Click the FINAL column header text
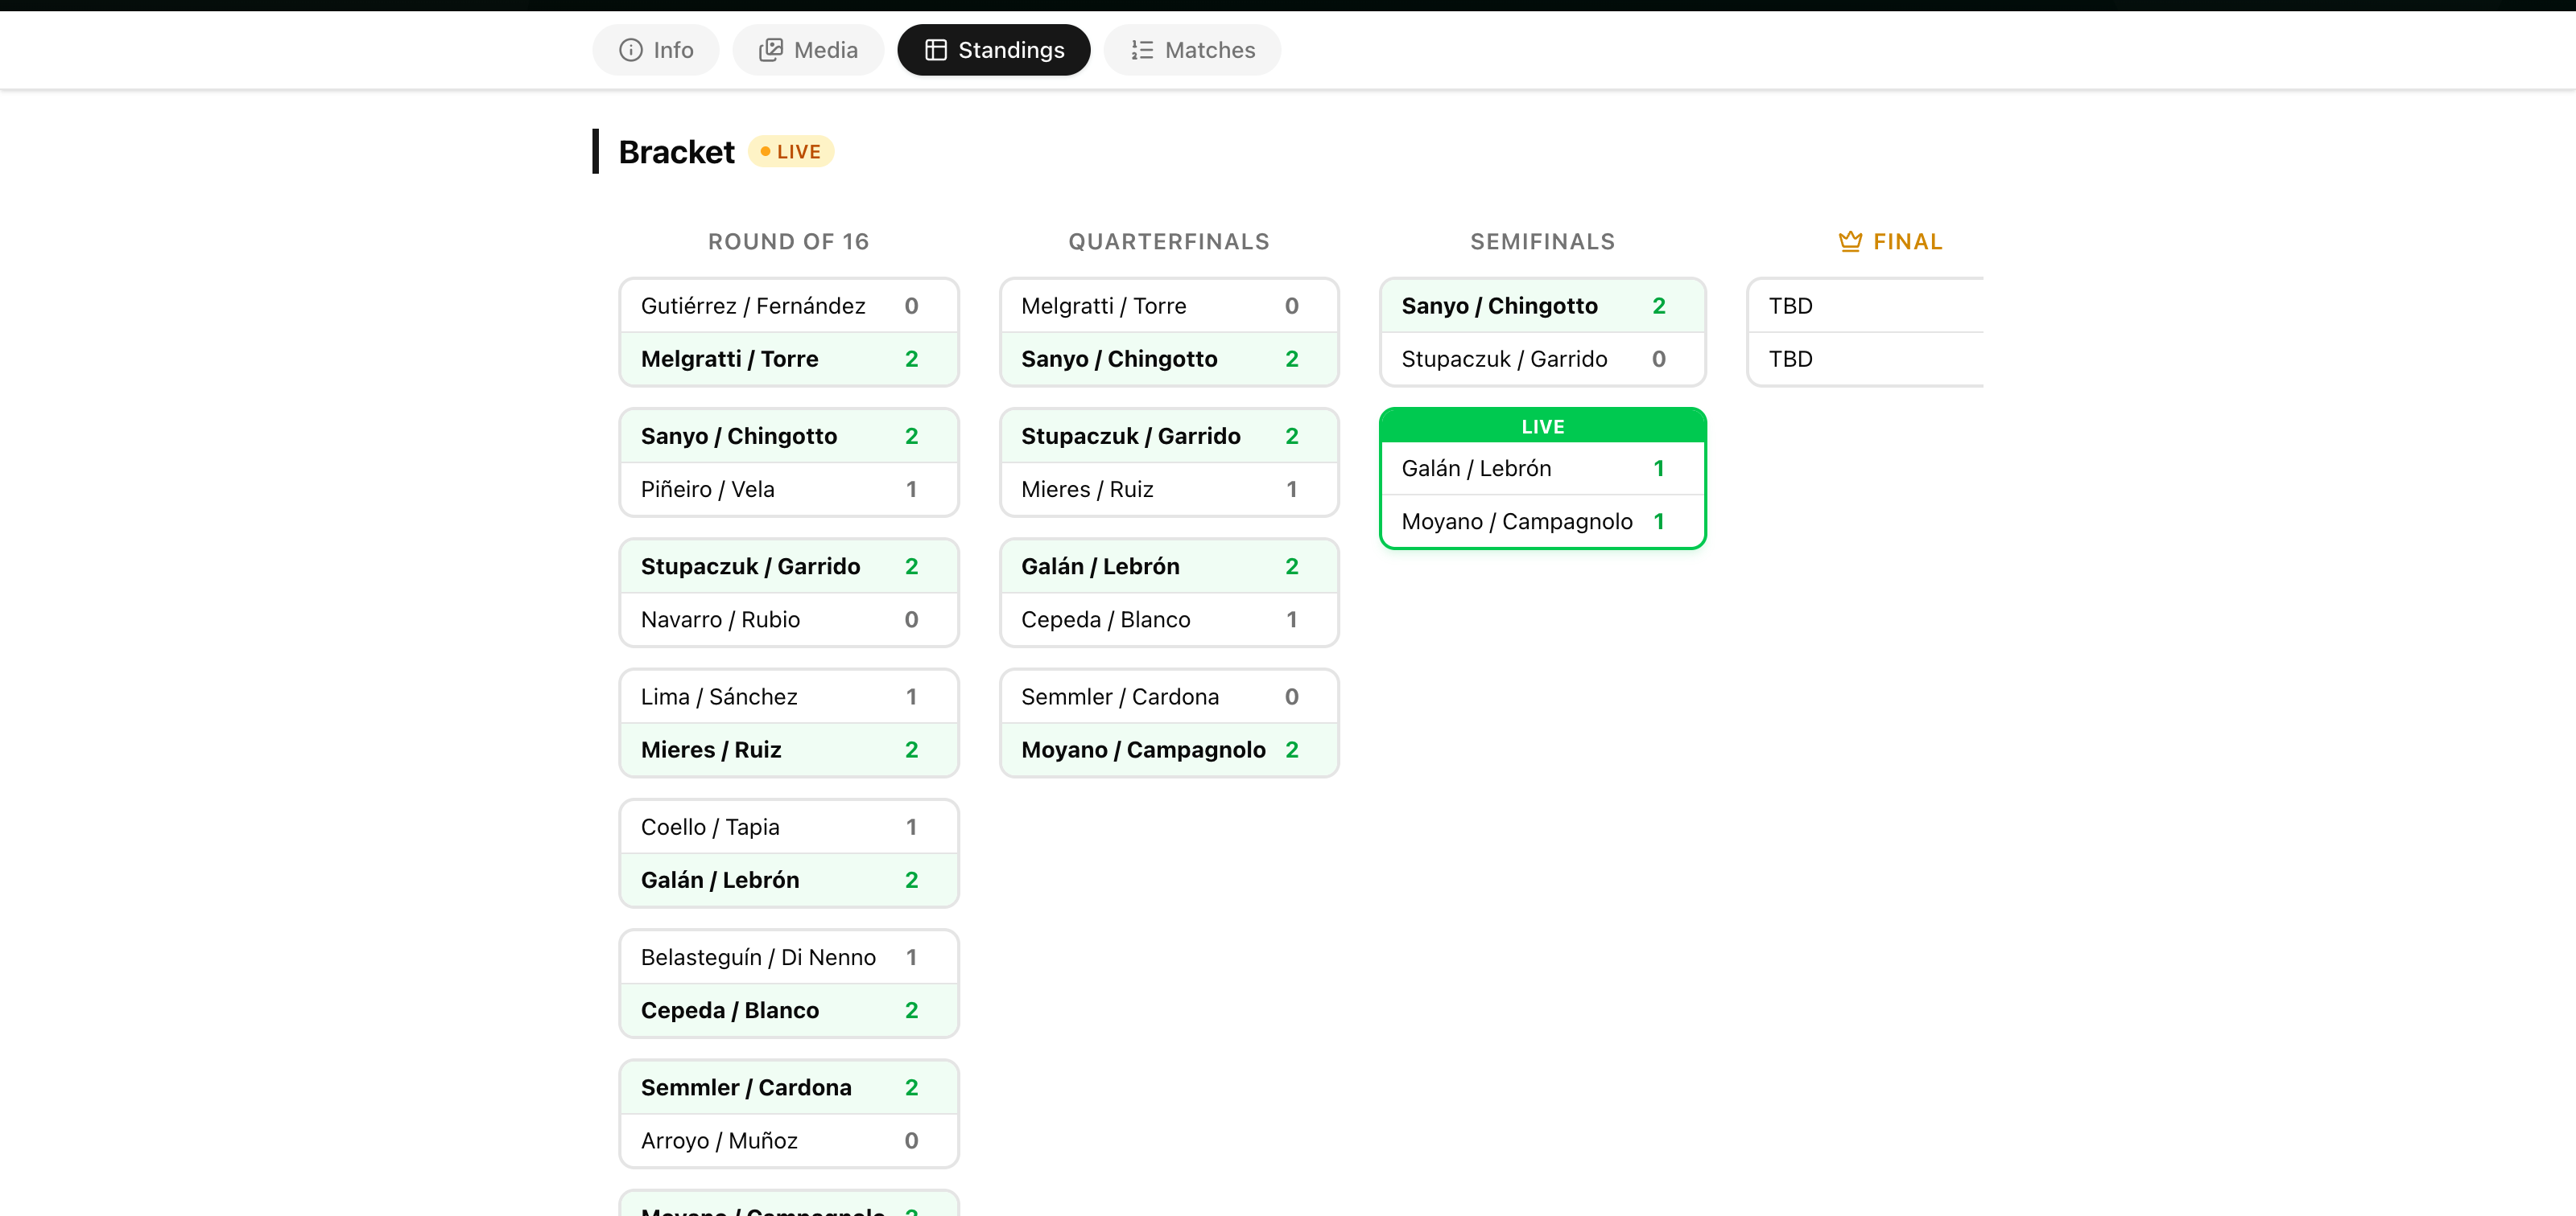Image resolution: width=2576 pixels, height=1216 pixels. pyautogui.click(x=1907, y=242)
